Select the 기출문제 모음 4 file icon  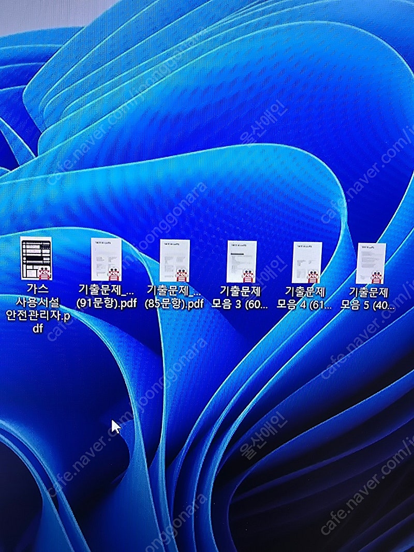pos(307,262)
